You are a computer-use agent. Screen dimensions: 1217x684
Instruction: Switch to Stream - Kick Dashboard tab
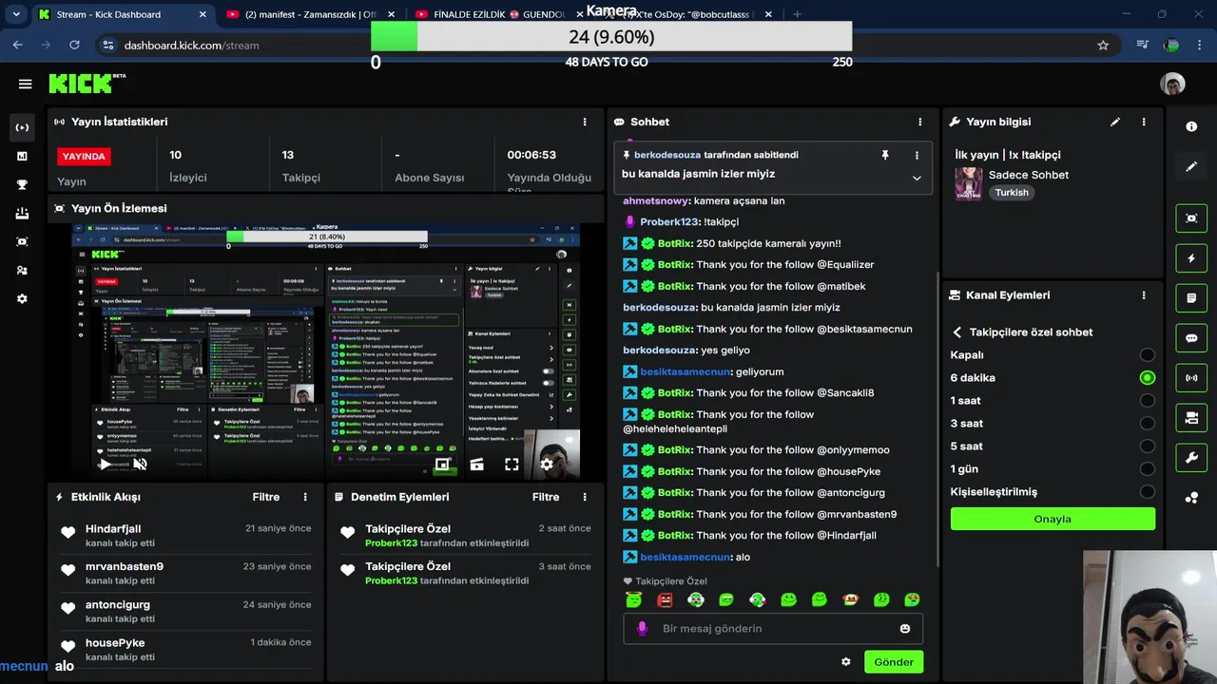(122, 14)
